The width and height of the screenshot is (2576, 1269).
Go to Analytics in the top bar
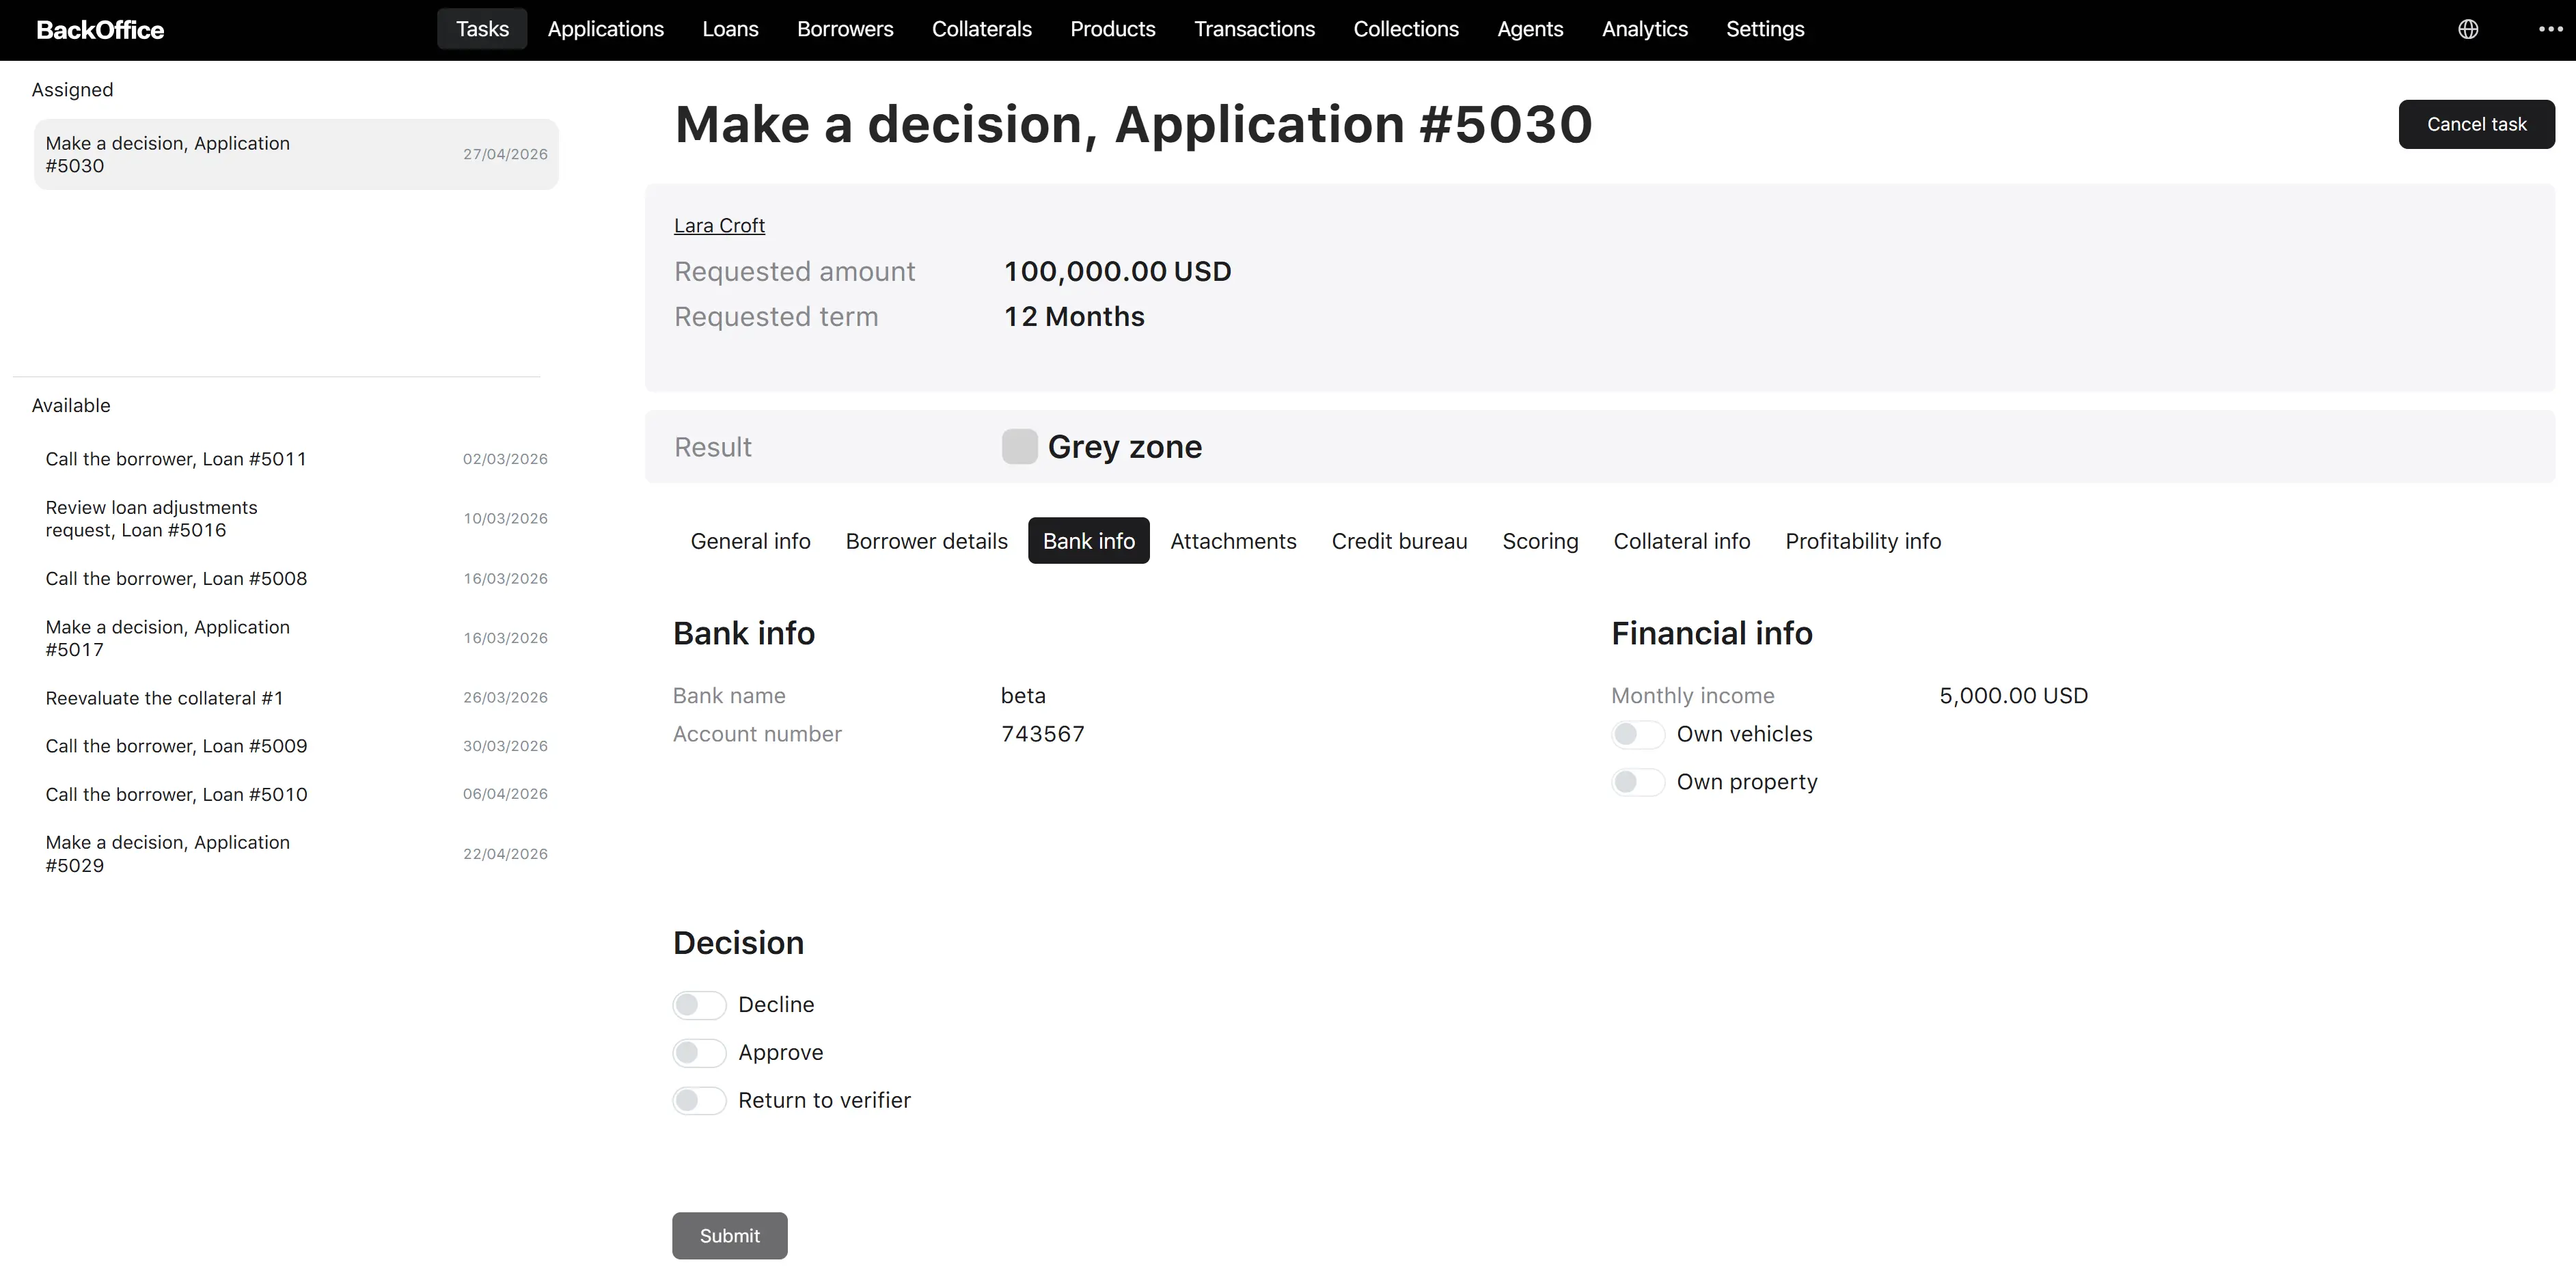click(1645, 29)
